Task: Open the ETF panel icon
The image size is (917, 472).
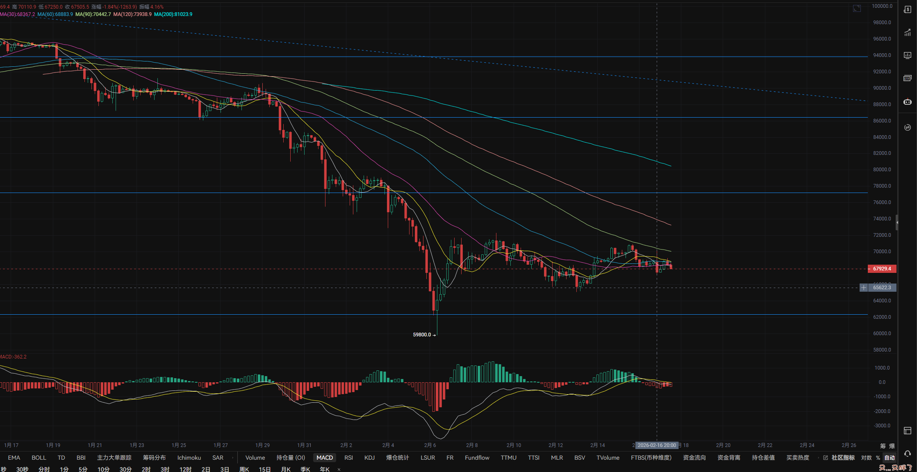Action: 907,78
